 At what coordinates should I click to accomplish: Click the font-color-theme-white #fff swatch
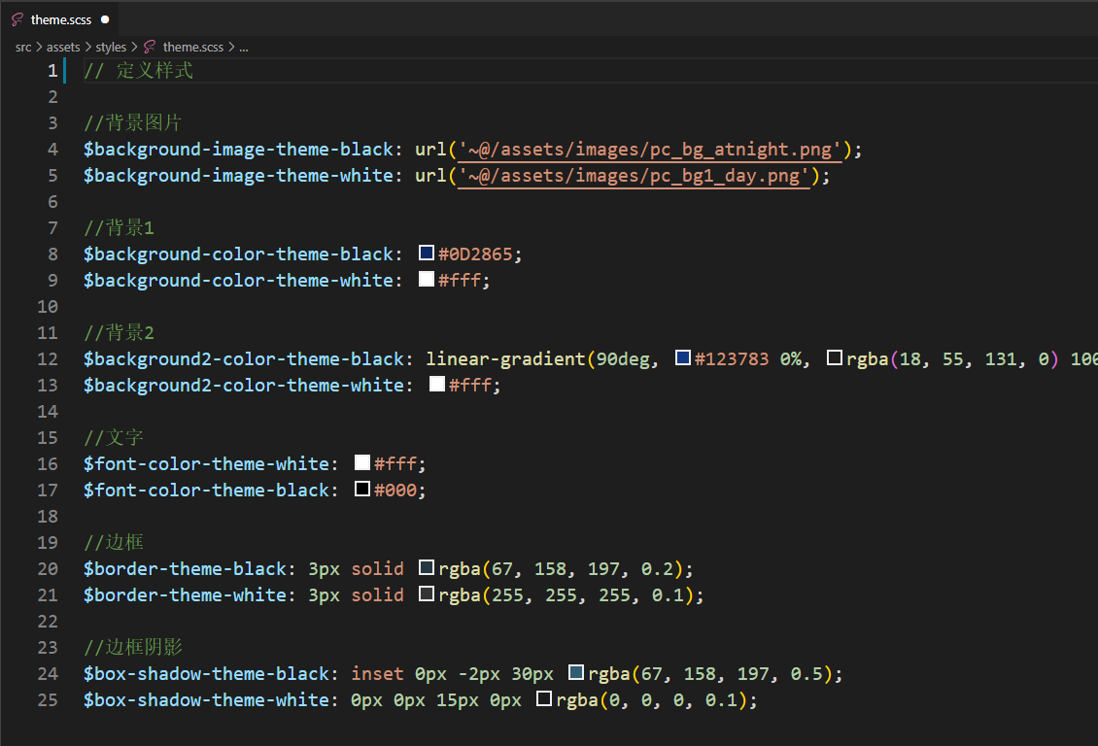click(x=362, y=462)
